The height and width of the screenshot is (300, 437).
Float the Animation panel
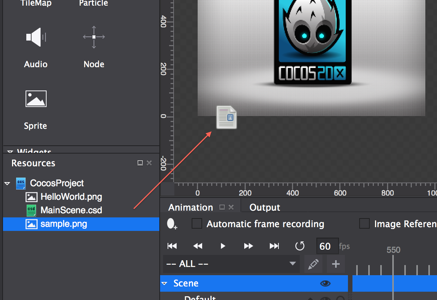(x=222, y=207)
